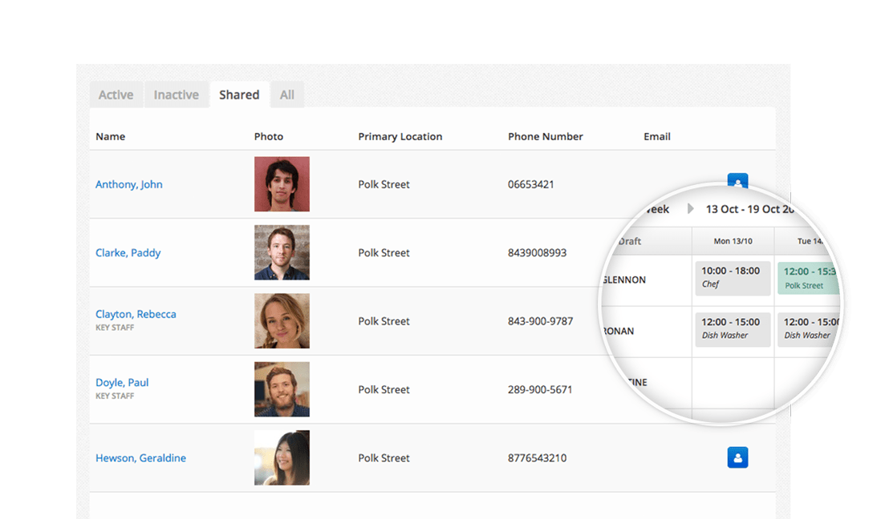Advance to next week with the arrow
885x519 pixels.
click(692, 209)
